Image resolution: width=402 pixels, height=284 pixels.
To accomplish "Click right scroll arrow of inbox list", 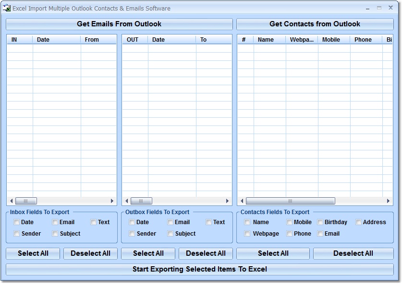I will point(112,201).
